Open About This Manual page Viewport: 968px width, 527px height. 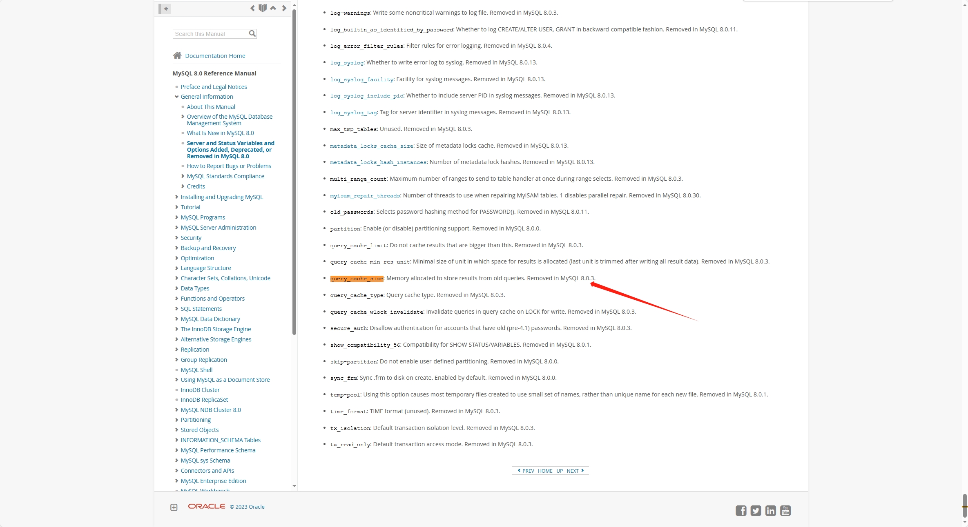click(211, 107)
